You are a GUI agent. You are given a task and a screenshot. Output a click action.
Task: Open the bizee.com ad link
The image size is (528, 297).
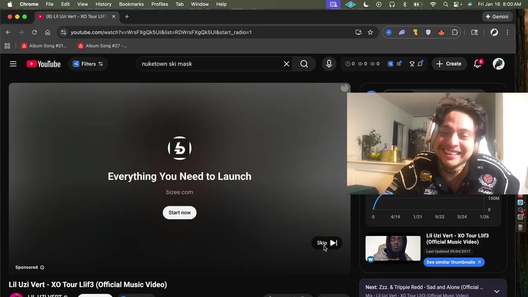179,192
